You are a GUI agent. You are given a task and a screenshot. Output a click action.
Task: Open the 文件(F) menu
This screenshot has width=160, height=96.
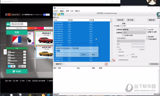click(56, 11)
